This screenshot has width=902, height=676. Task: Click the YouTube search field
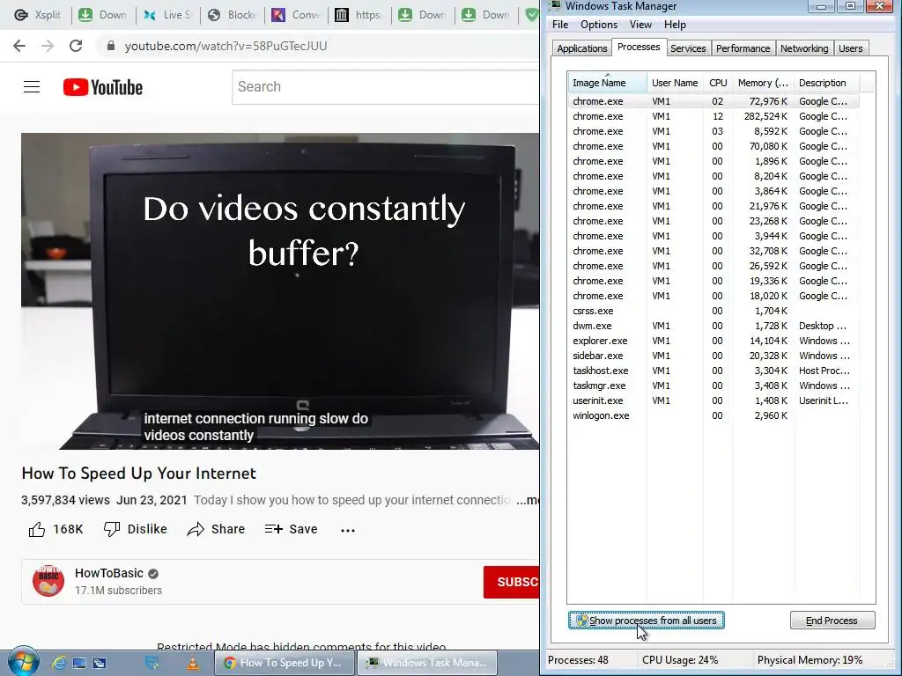386,87
